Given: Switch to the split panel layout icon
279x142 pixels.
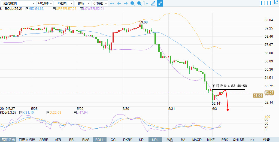Looking at the screenshot, I should click(263, 3).
